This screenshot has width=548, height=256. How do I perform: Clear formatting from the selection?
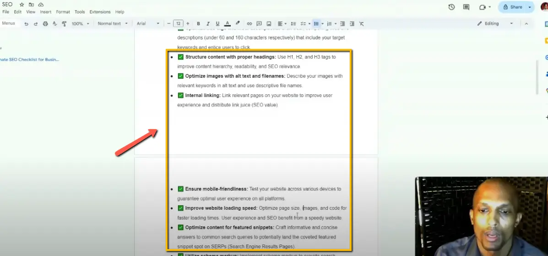361,24
